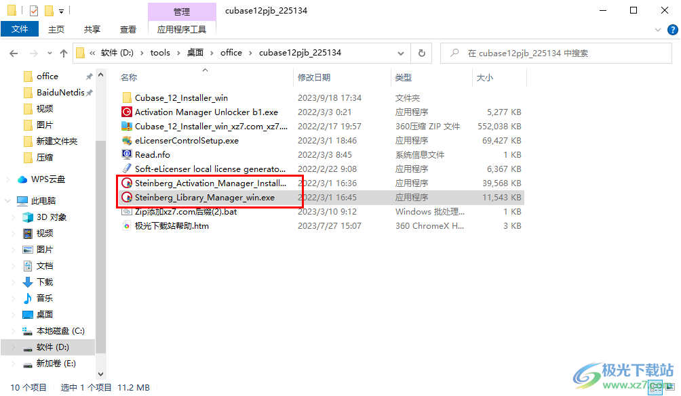The height and width of the screenshot is (396, 681).
Task: Open 桌面 under 此电脑
Action: pos(44,315)
